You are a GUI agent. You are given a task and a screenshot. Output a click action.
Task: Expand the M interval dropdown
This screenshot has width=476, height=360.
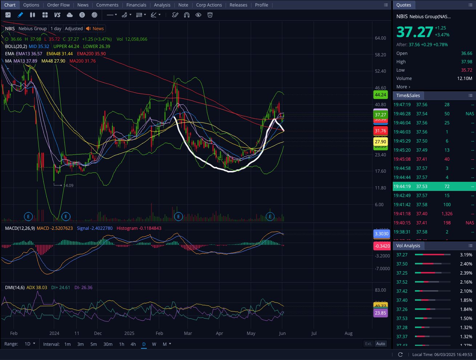[x=167, y=344]
